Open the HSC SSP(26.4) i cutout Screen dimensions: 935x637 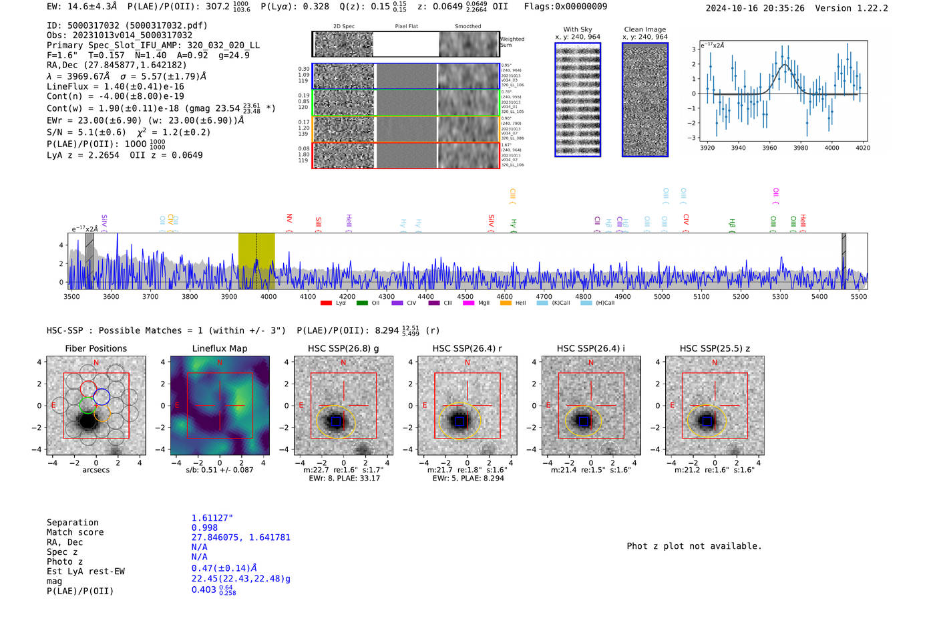(590, 406)
